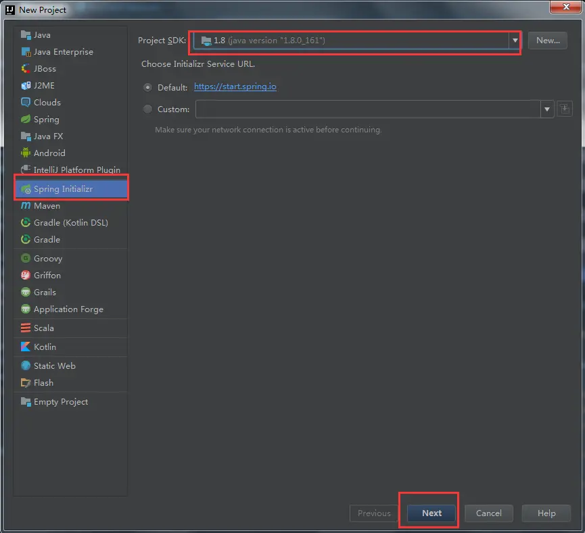
Task: Select the "IntelliJ Platform Plugin" text
Action: click(77, 170)
